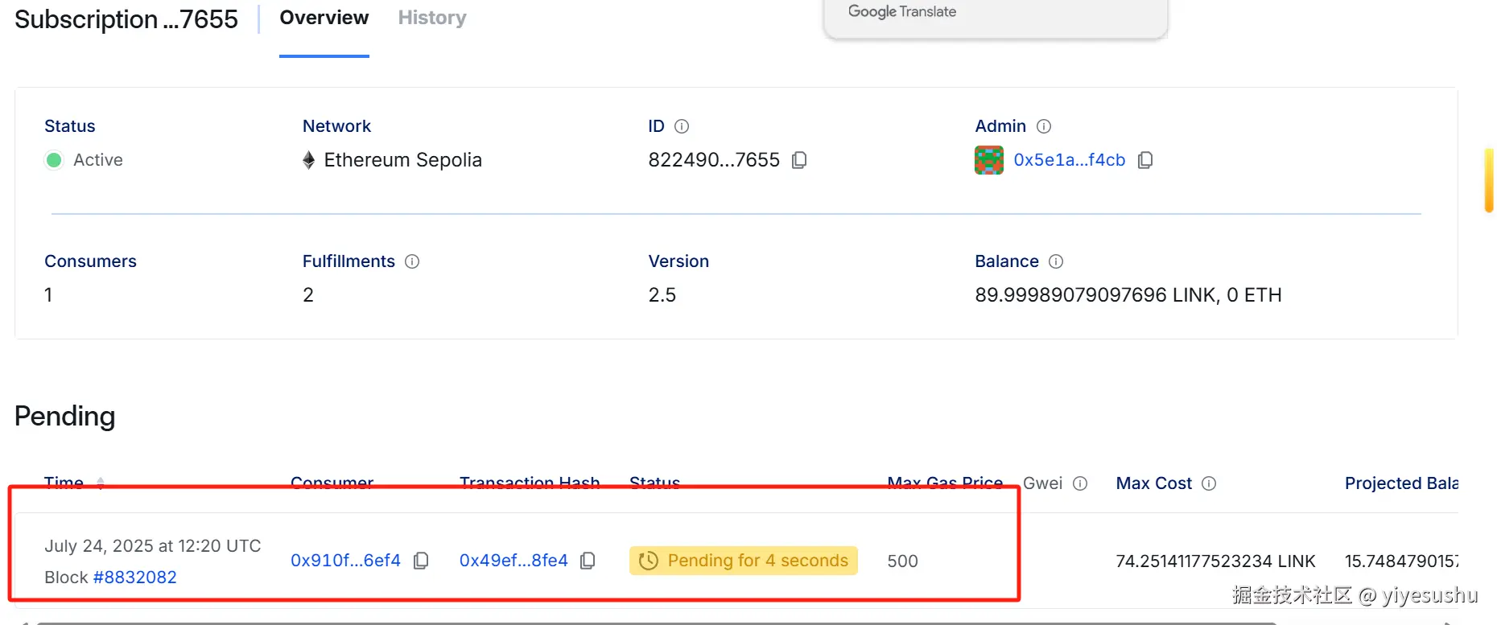Screen dimensions: 1497x625
Task: Show Max Cost info tooltip
Action: (x=1209, y=483)
